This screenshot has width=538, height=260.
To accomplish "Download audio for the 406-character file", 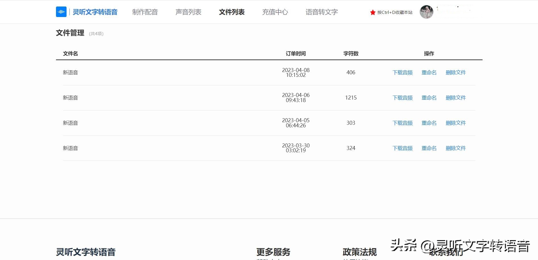I will (x=402, y=73).
